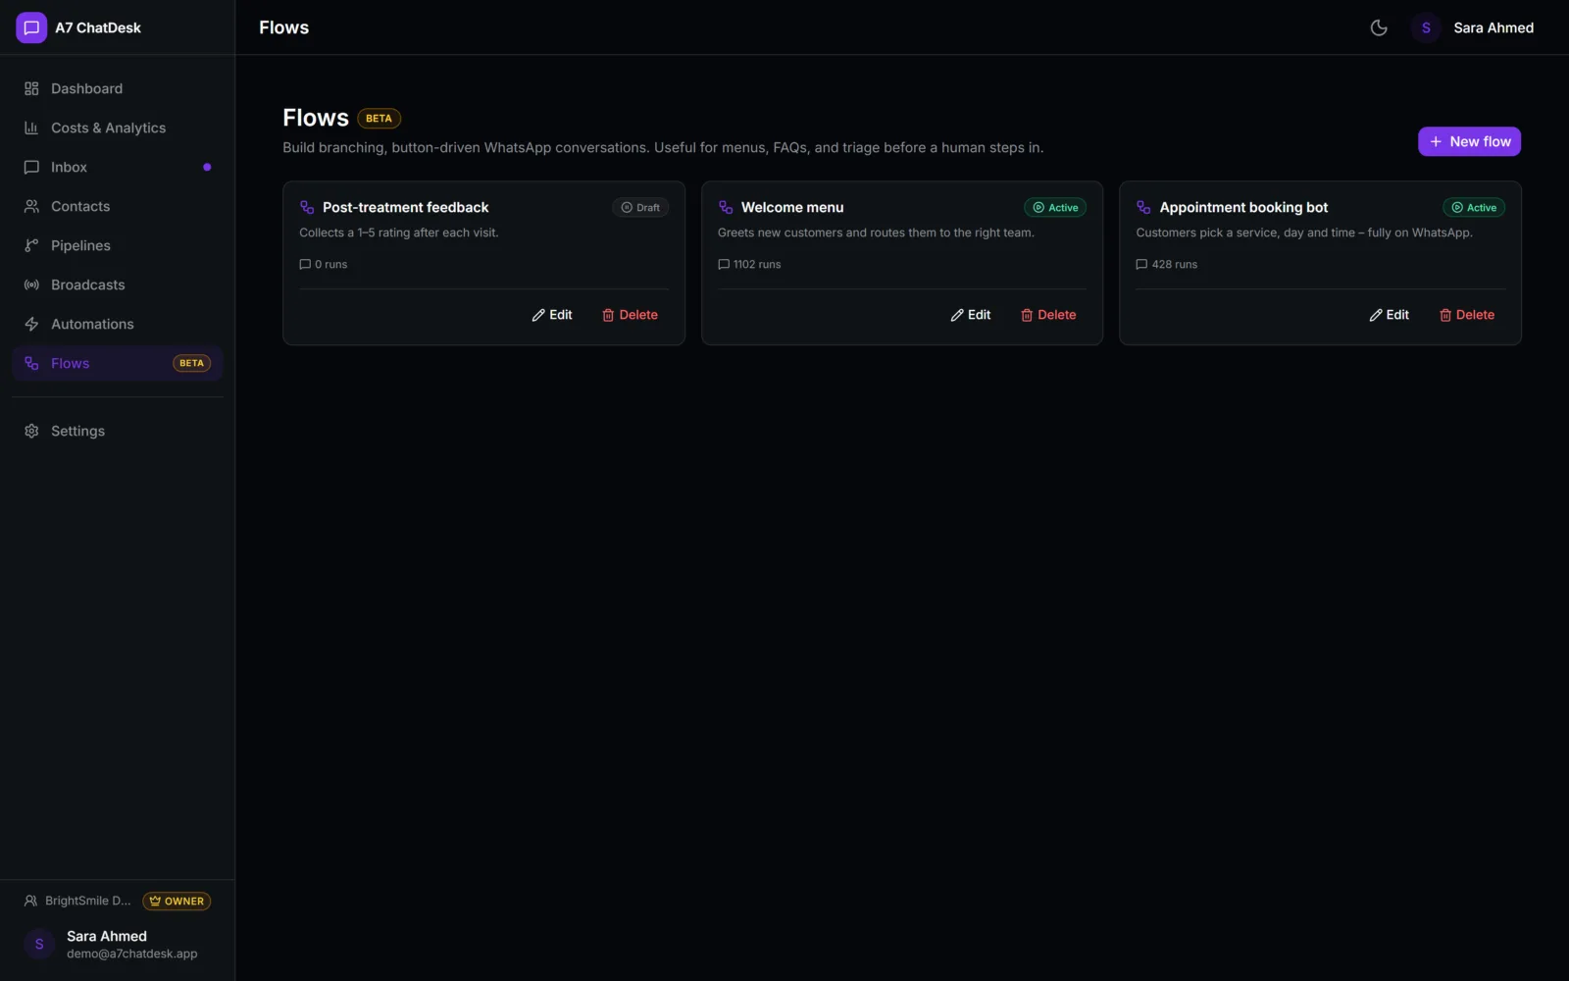Click the Inbox message icon
This screenshot has height=981, width=1569.
pos(31,167)
